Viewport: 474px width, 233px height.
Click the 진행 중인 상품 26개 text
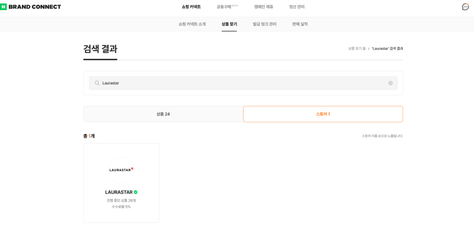[121, 201]
